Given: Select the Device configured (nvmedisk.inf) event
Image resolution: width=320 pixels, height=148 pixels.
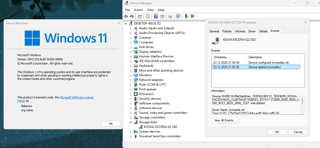Looking at the screenshot, I should [x=256, y=63].
